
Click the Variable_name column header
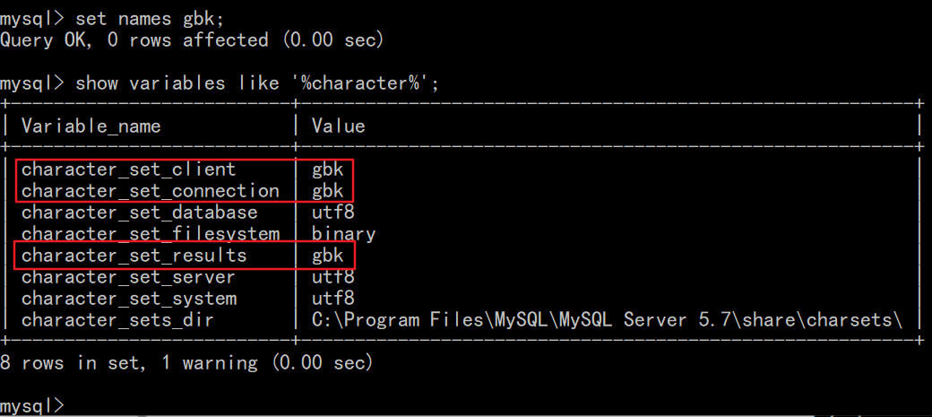click(x=91, y=126)
